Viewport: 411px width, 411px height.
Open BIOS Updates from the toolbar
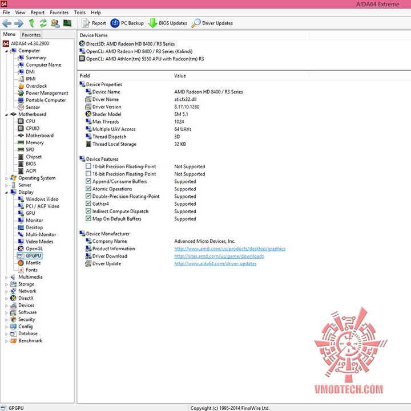pos(167,23)
